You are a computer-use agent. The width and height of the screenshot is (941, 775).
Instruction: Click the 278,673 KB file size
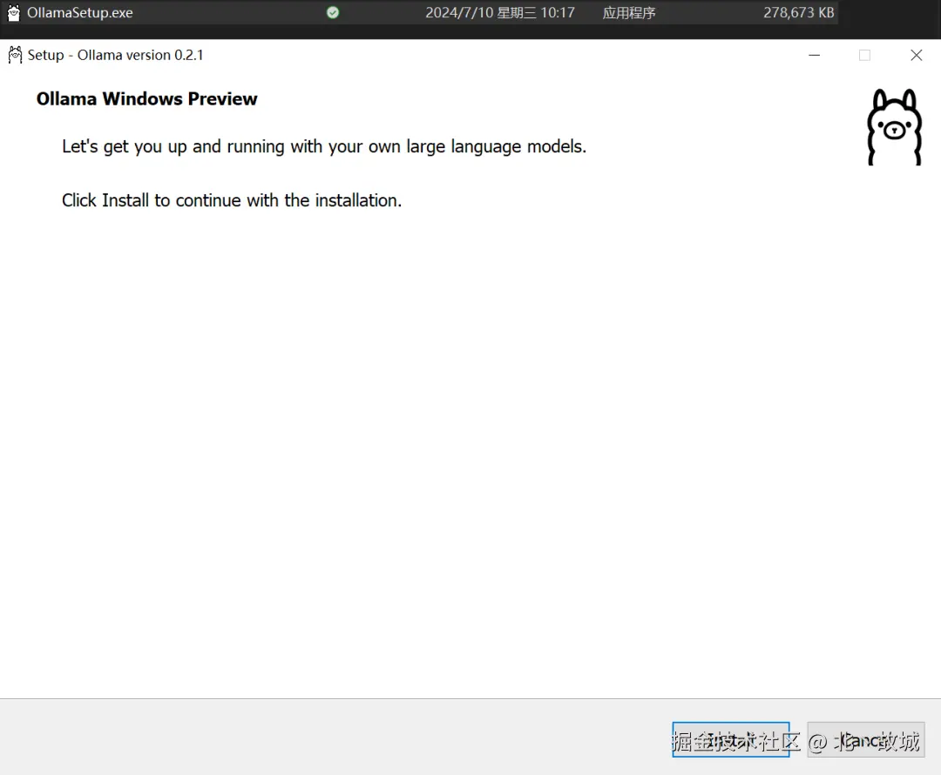[798, 12]
